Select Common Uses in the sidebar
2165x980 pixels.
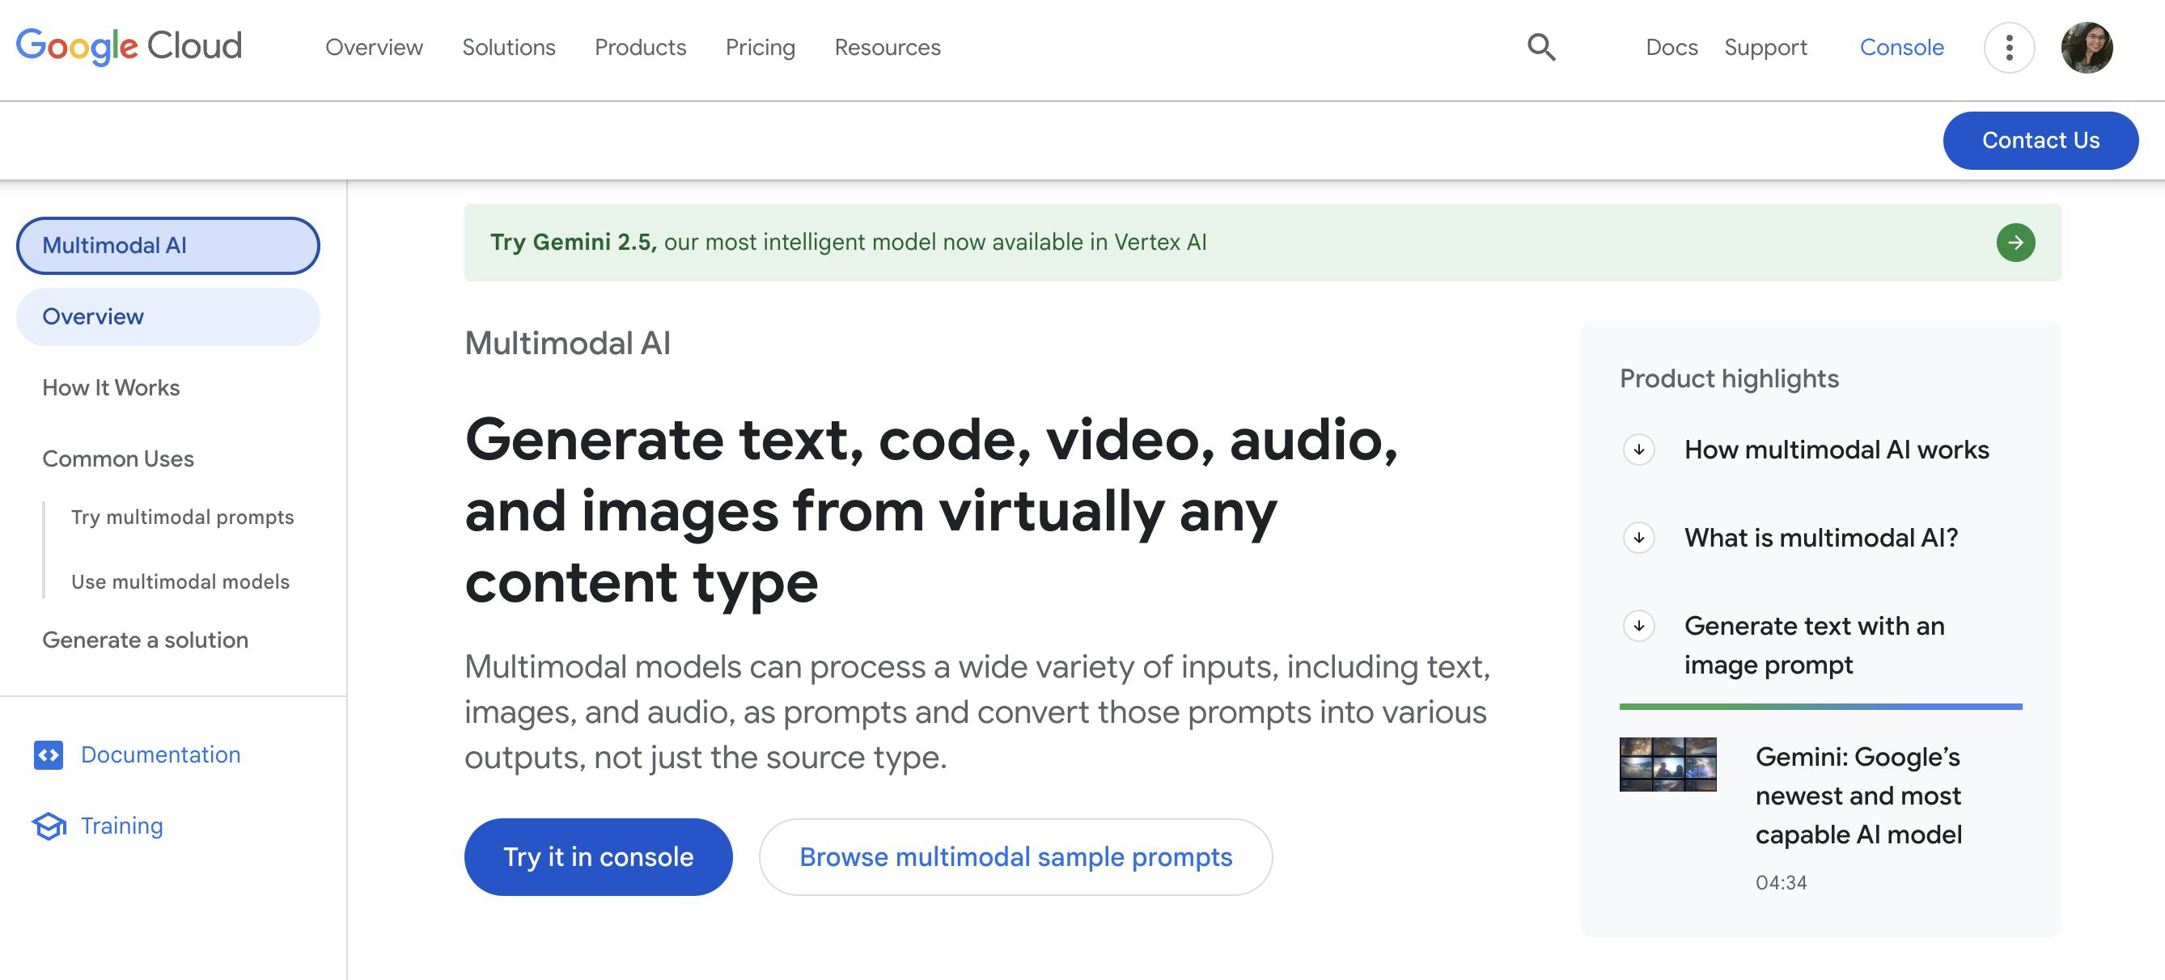[x=117, y=458]
